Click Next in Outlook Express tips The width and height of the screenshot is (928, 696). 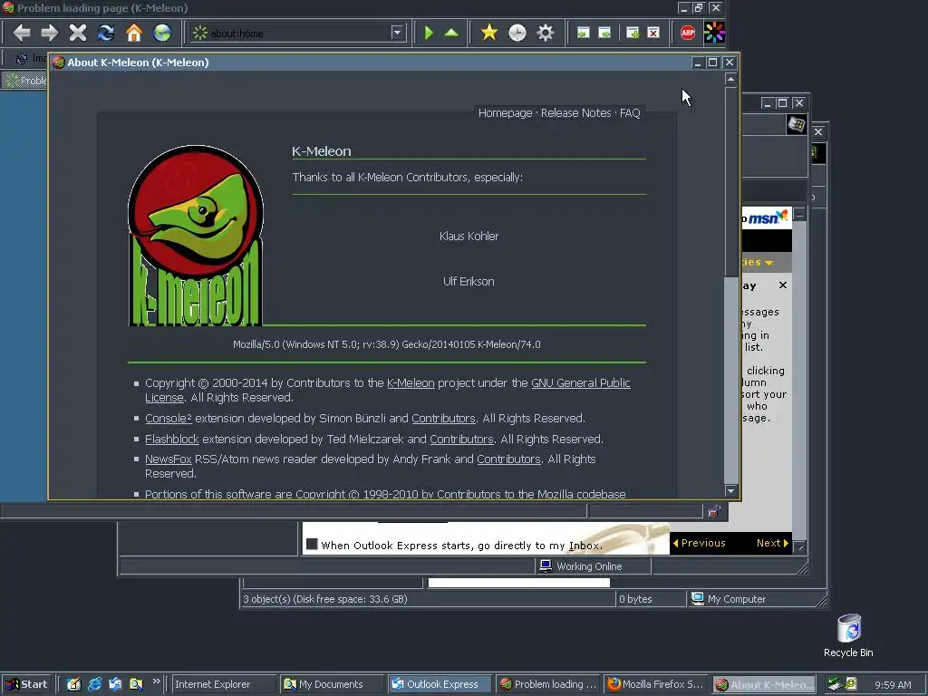click(x=772, y=543)
